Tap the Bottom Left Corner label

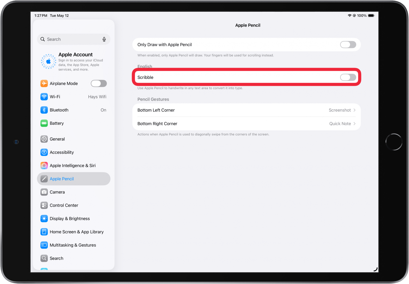[x=156, y=110]
